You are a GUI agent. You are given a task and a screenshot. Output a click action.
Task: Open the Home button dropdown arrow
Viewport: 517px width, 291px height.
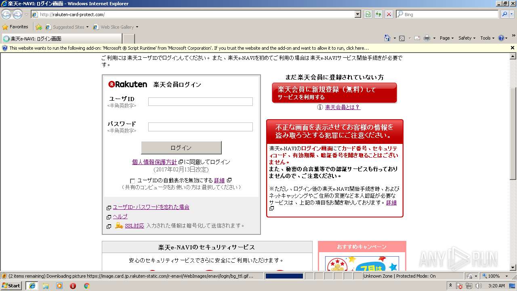click(395, 38)
